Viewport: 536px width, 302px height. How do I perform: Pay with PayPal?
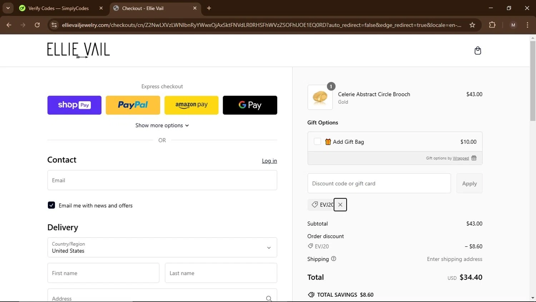(133, 105)
